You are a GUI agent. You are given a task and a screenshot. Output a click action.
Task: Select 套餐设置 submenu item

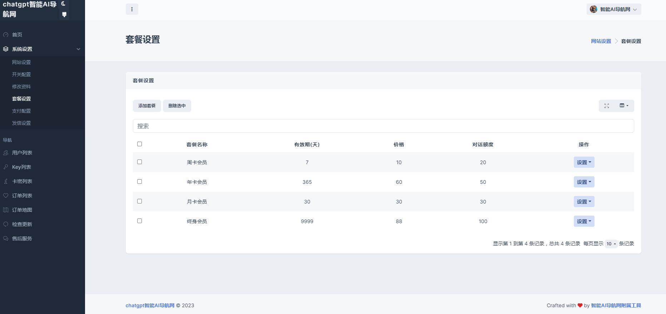[x=21, y=99]
